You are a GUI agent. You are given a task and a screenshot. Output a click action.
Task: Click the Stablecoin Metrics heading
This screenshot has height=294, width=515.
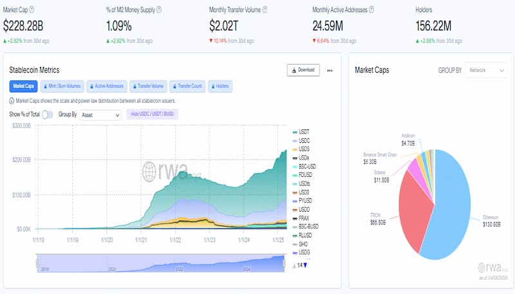click(x=34, y=70)
